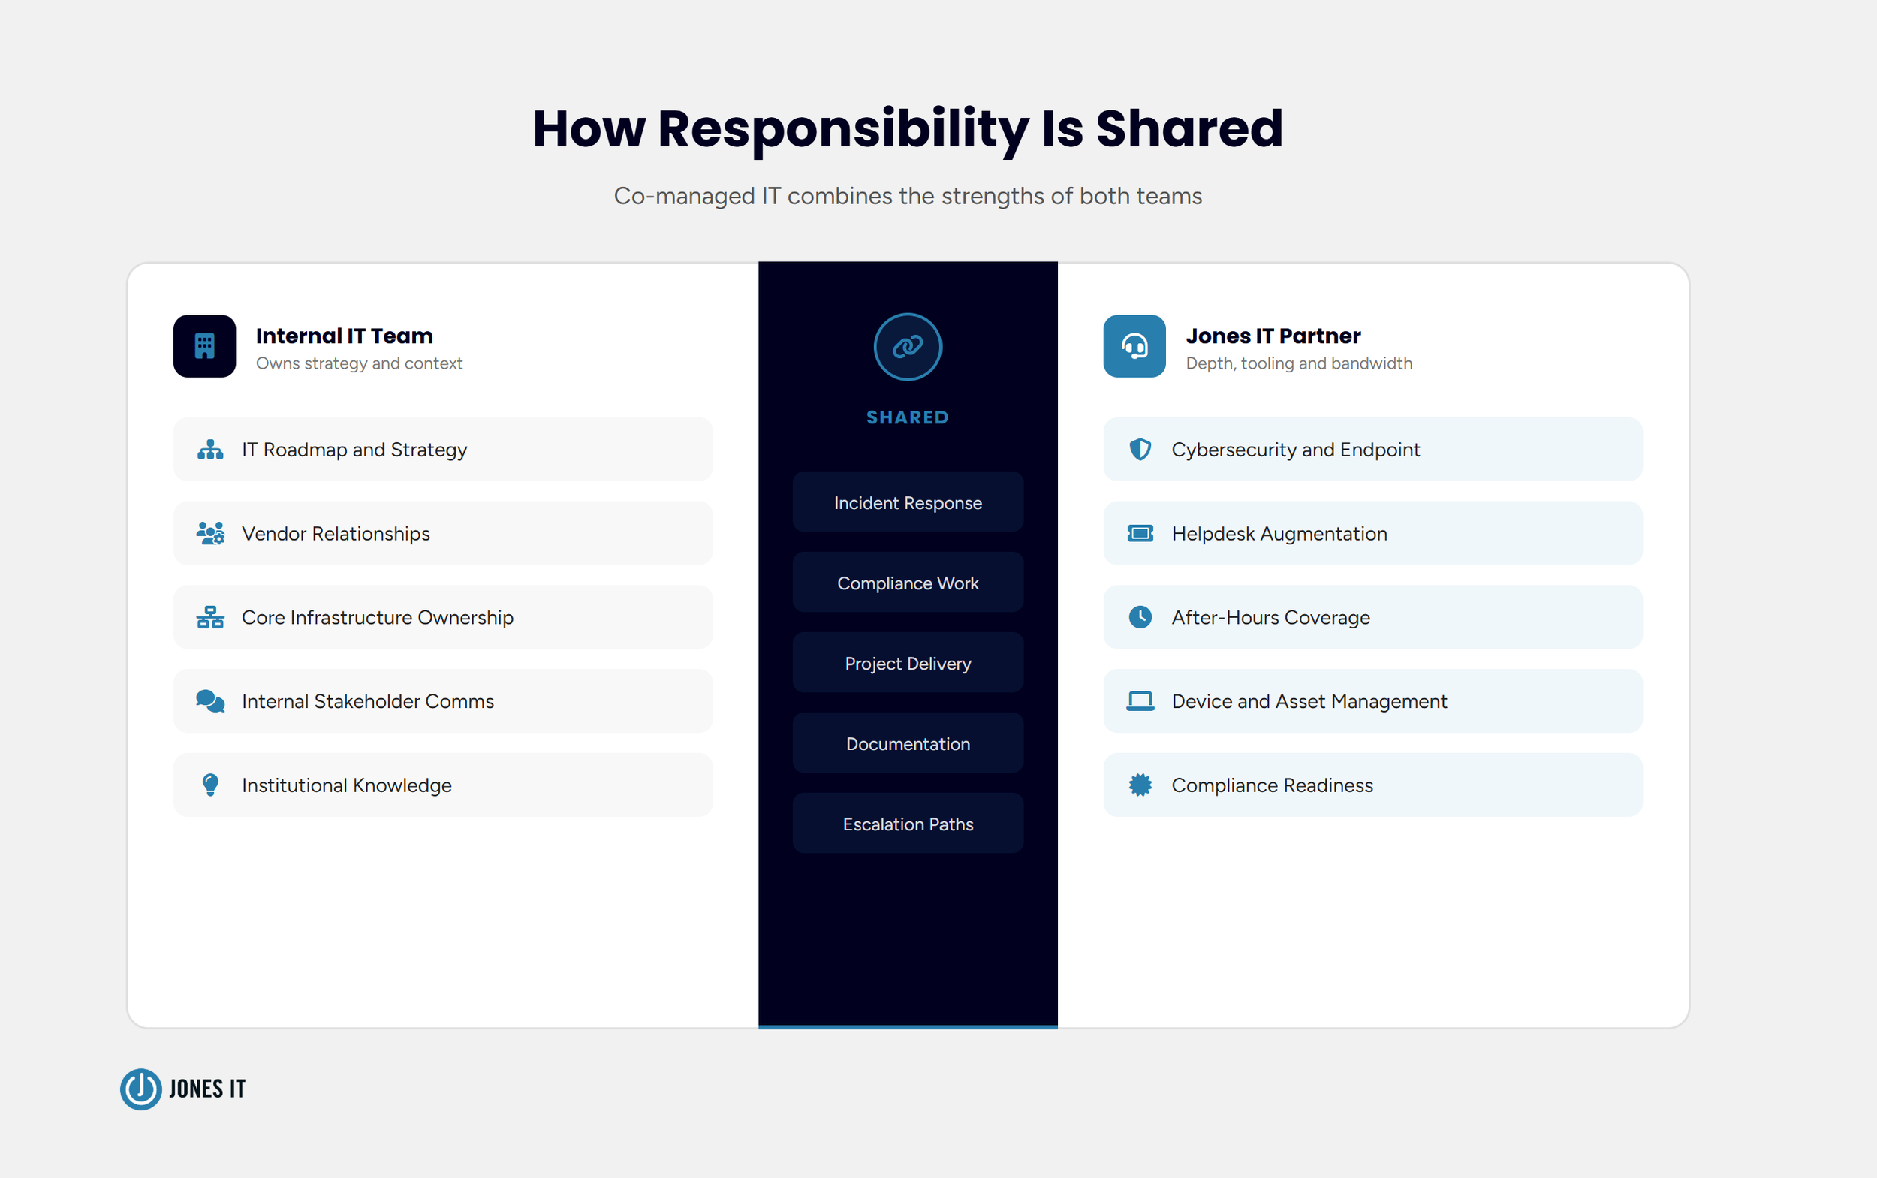The height and width of the screenshot is (1178, 1877).
Task: Click the Jones IT Partner headset icon
Action: 1134,346
